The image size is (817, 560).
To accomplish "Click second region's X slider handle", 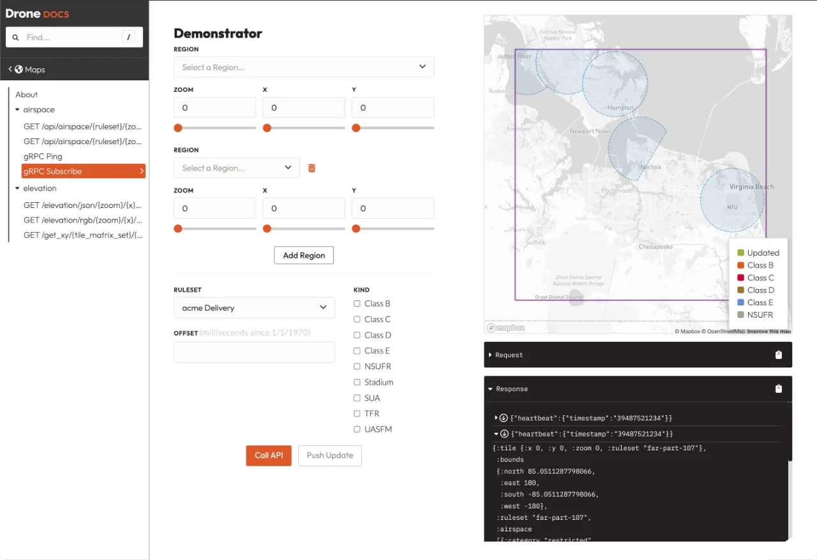I will click(x=267, y=228).
